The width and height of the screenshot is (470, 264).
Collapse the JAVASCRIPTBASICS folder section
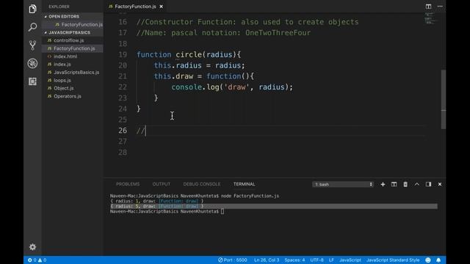pos(69,32)
